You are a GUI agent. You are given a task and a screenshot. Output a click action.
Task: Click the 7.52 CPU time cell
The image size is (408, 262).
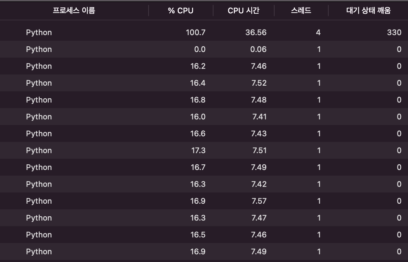click(x=259, y=83)
